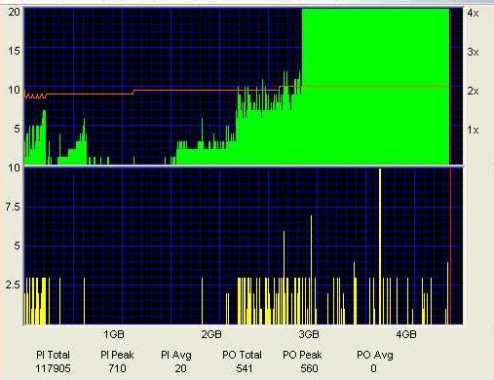Click the PO Peak value 560
The width and height of the screenshot is (494, 380).
coord(309,368)
